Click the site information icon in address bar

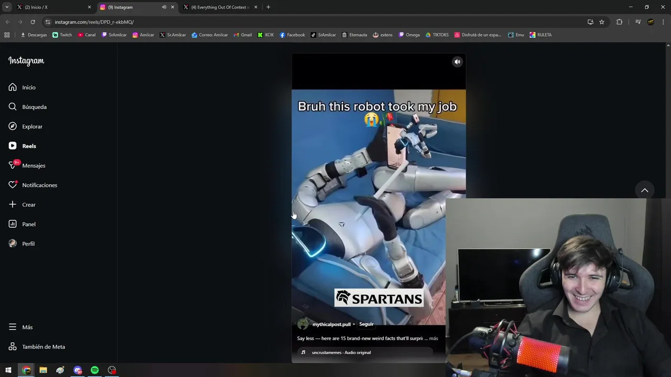48,22
